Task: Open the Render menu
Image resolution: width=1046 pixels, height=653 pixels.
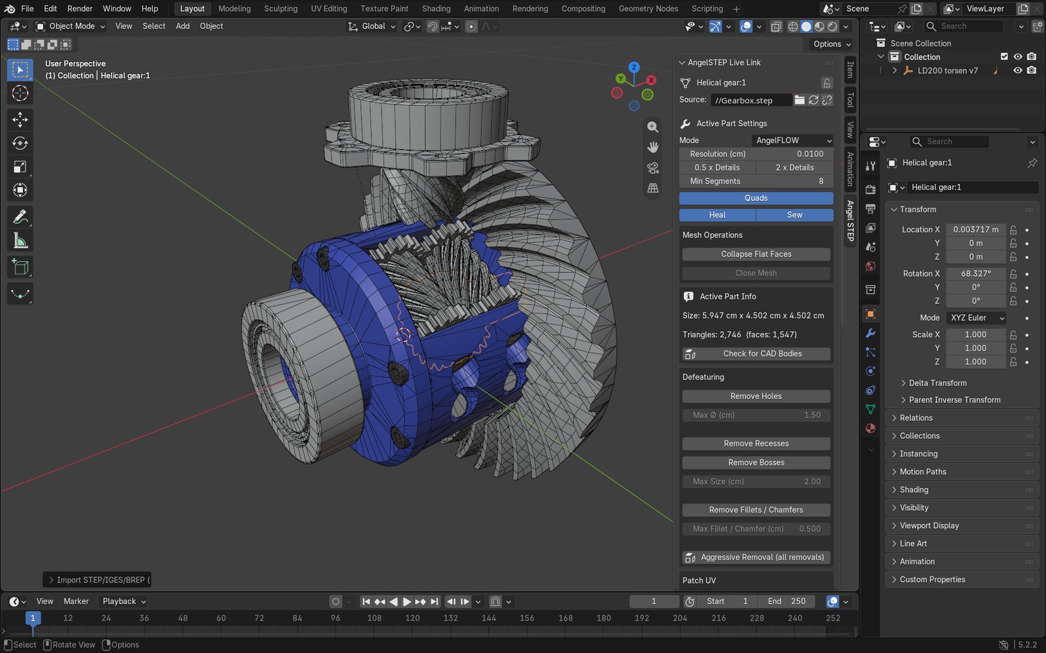Action: [80, 8]
